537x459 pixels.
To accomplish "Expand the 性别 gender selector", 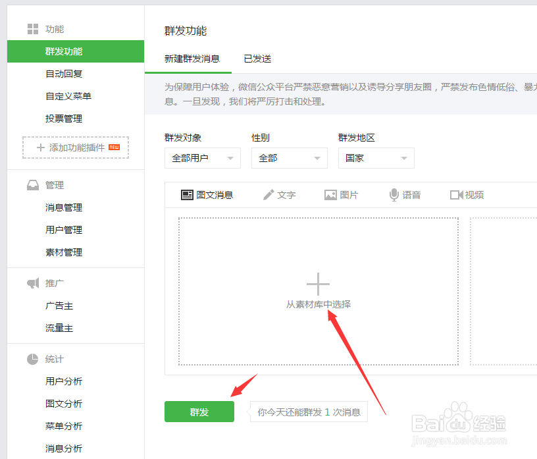I will point(289,158).
